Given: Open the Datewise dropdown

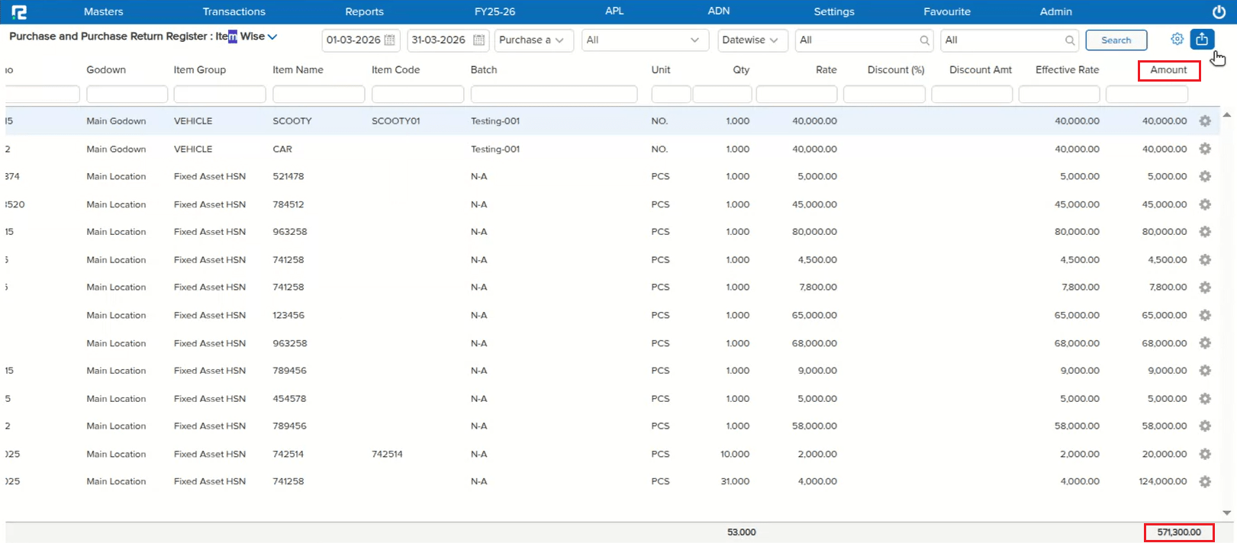Looking at the screenshot, I should click(x=752, y=40).
